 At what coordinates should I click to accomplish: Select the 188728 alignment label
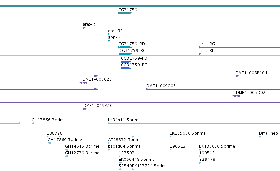pos(55,133)
